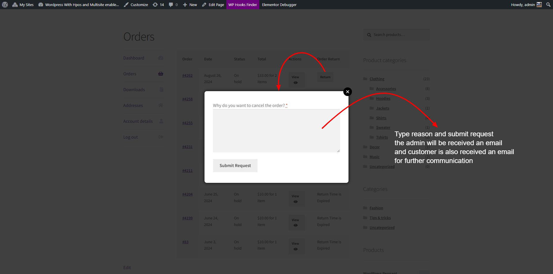Open Shirts product category
This screenshot has height=274, width=553.
coord(381,118)
